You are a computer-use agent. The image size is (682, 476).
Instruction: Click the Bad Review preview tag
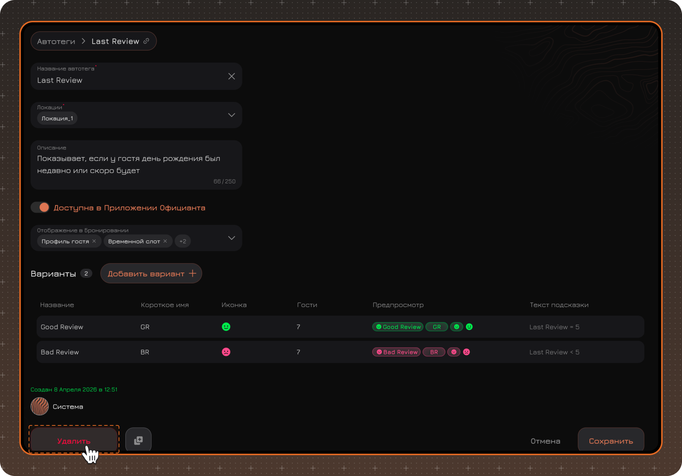(x=396, y=352)
